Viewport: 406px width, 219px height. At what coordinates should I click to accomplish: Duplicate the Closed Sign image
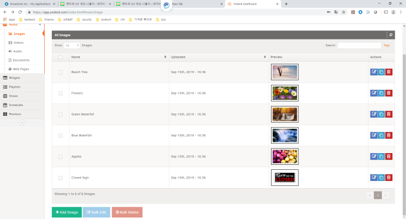[x=381, y=177]
